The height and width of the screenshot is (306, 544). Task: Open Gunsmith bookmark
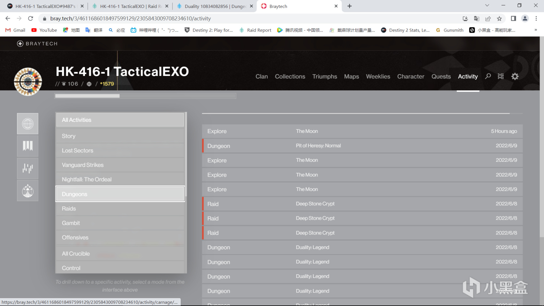tap(450, 30)
